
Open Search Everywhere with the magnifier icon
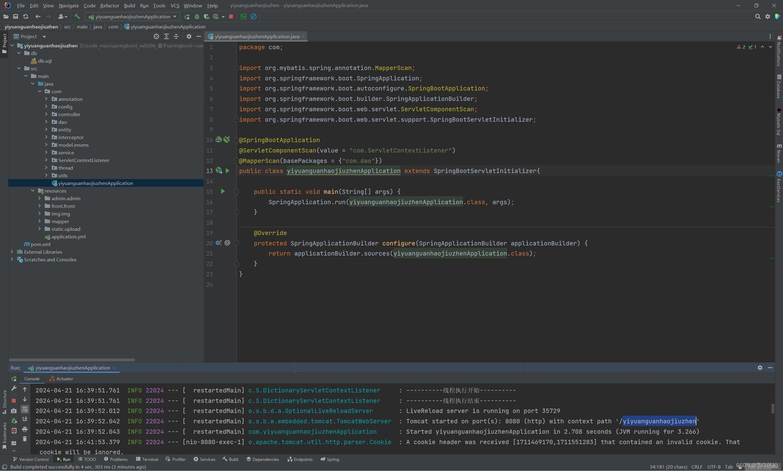(758, 17)
